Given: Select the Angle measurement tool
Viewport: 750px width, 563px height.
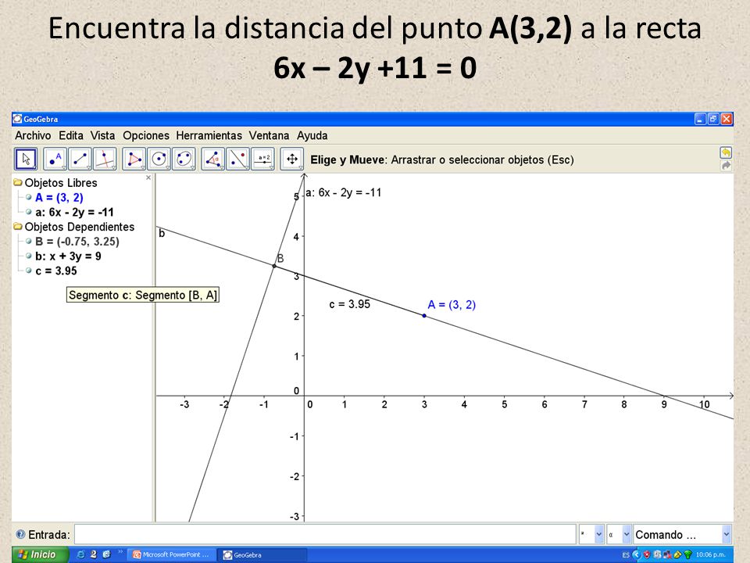Looking at the screenshot, I should click(x=212, y=159).
